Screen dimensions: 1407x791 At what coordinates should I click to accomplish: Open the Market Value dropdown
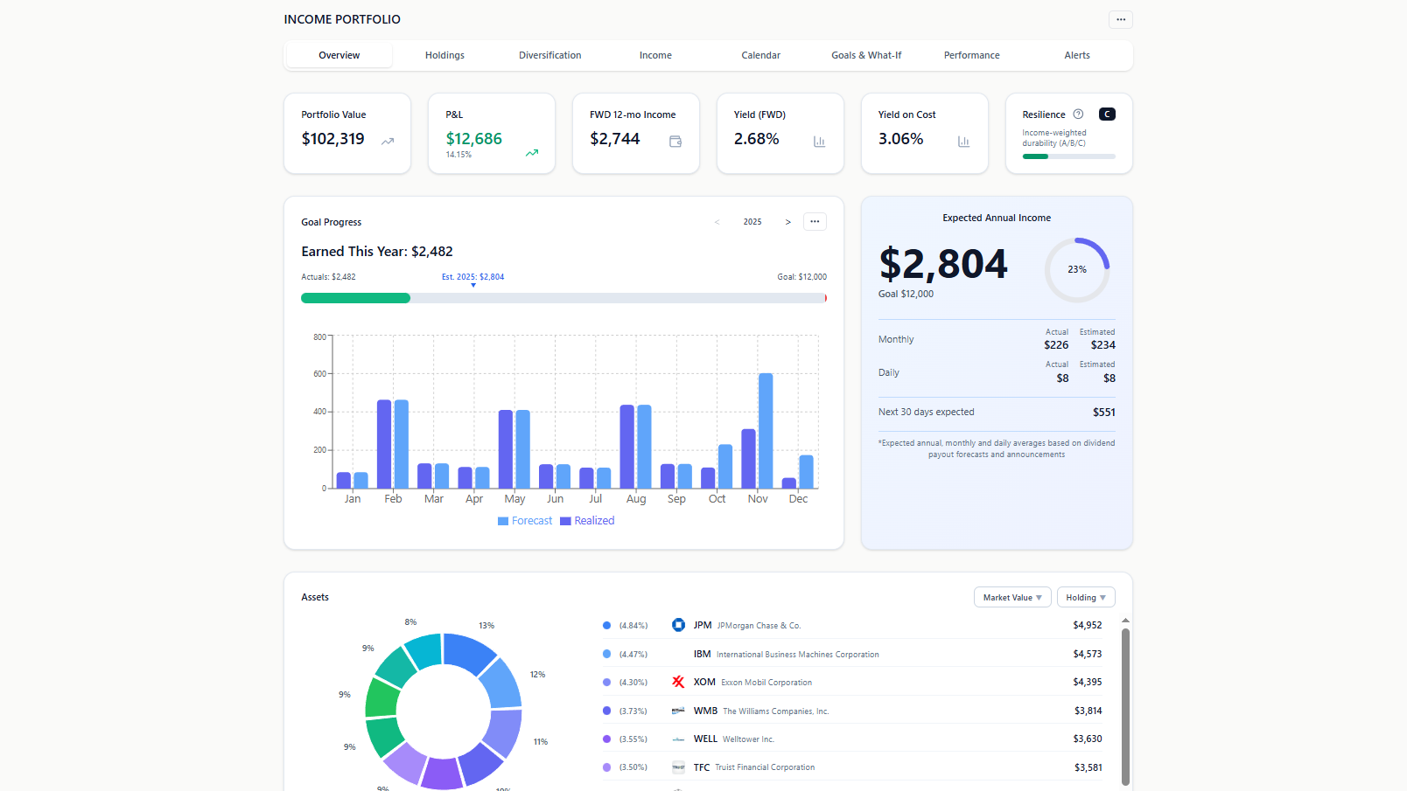tap(1012, 598)
